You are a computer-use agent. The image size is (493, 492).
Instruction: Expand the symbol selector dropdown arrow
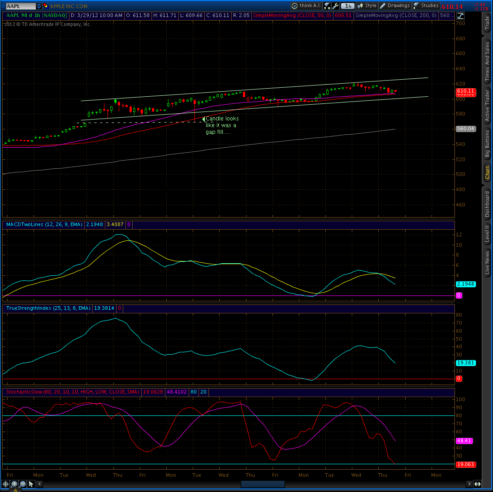point(39,6)
